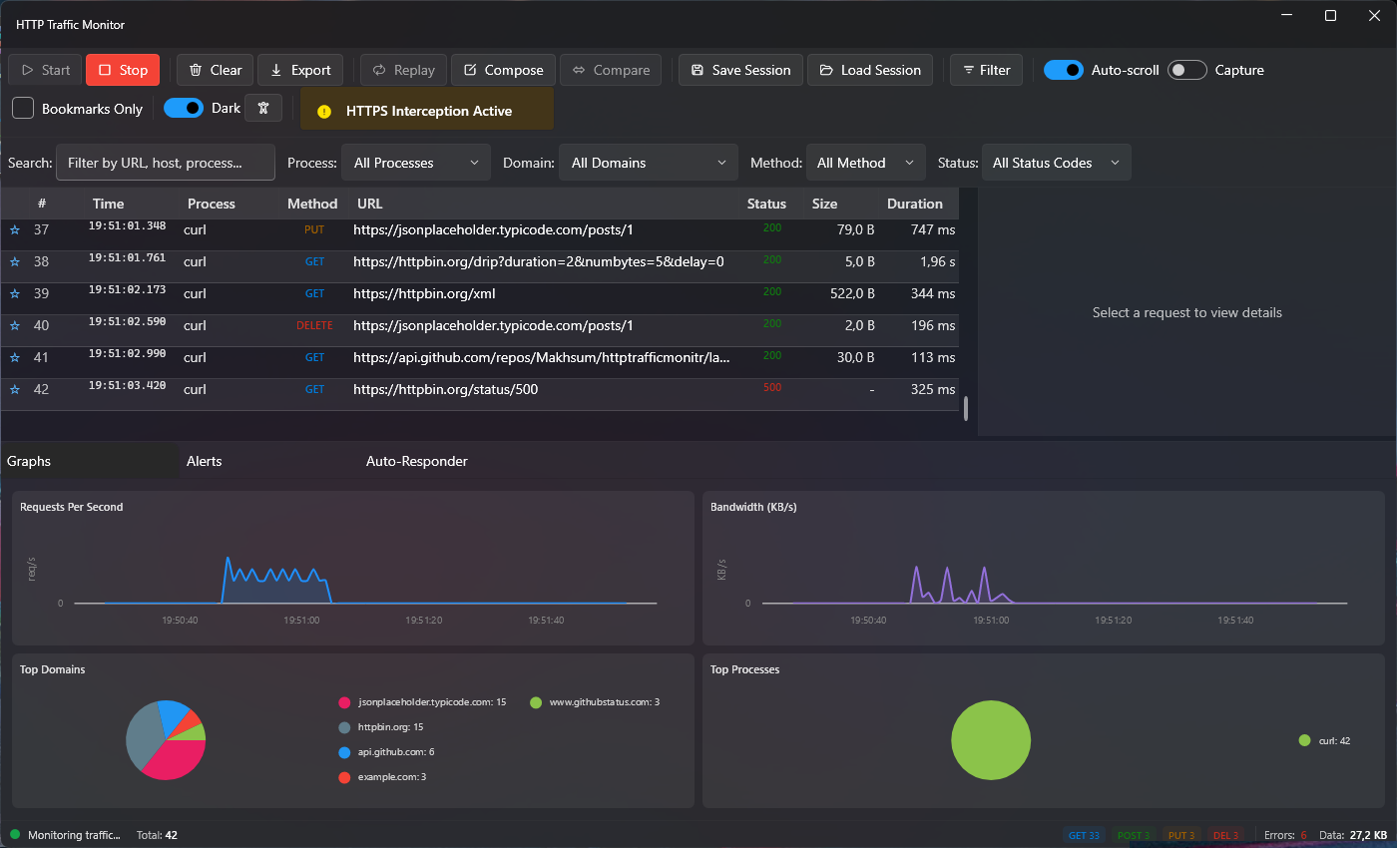Click the blue api.github.com legend swatch
Viewport: 1397px width, 848px height.
[344, 752]
